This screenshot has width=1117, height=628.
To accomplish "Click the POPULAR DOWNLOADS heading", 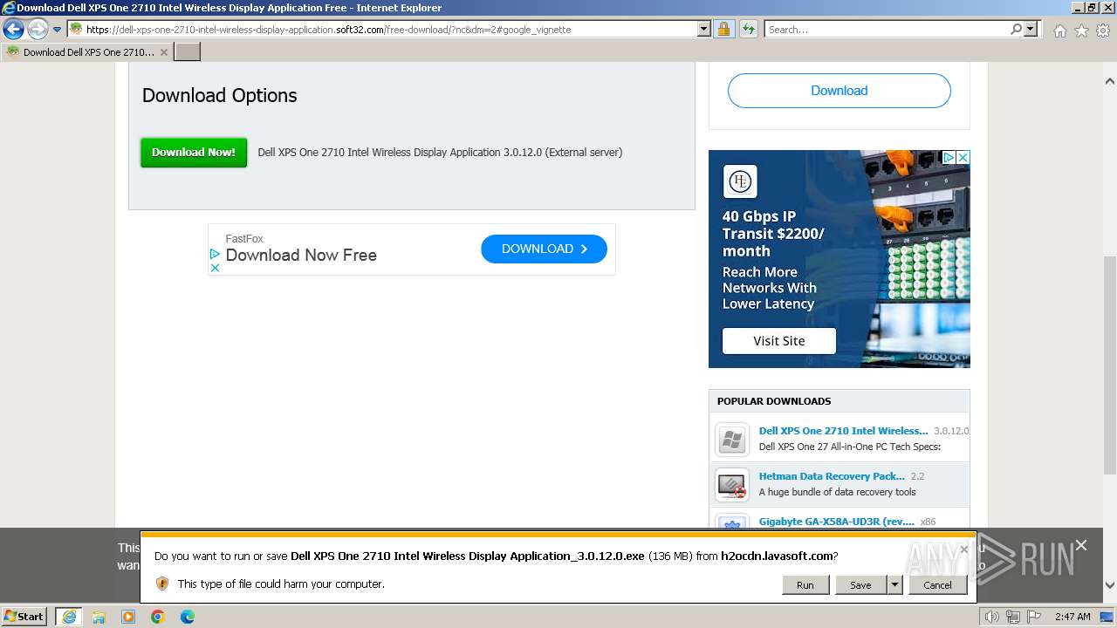I will pyautogui.click(x=774, y=401).
